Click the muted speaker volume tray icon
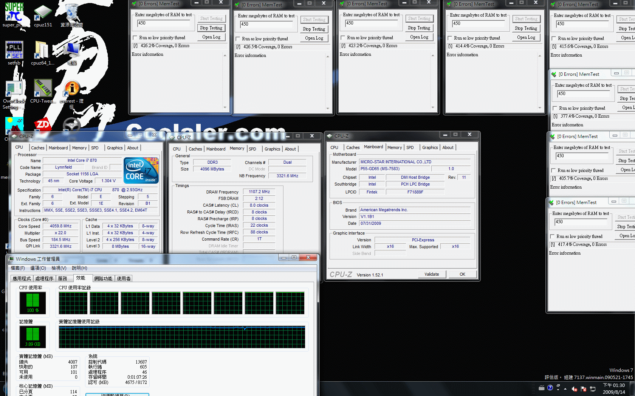This screenshot has width=635, height=396. (575, 389)
